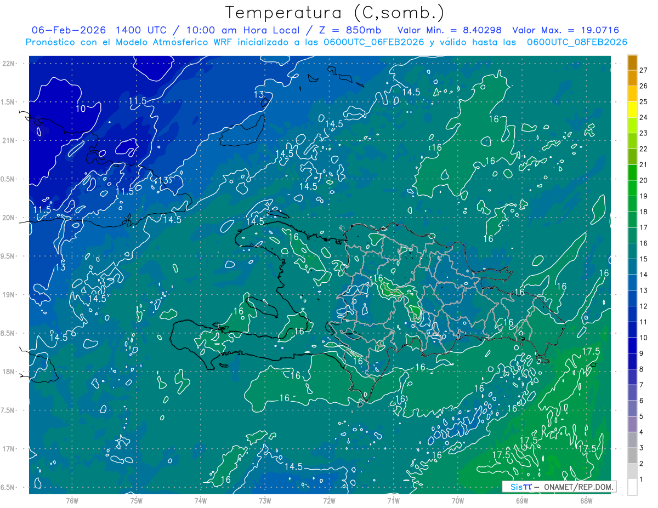The width and height of the screenshot is (658, 508).
Task: Click longitude axis label "73W"
Action: (265, 501)
